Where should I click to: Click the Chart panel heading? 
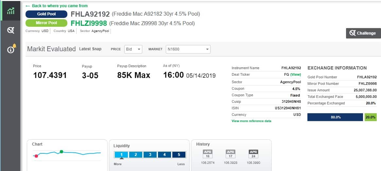click(x=37, y=144)
